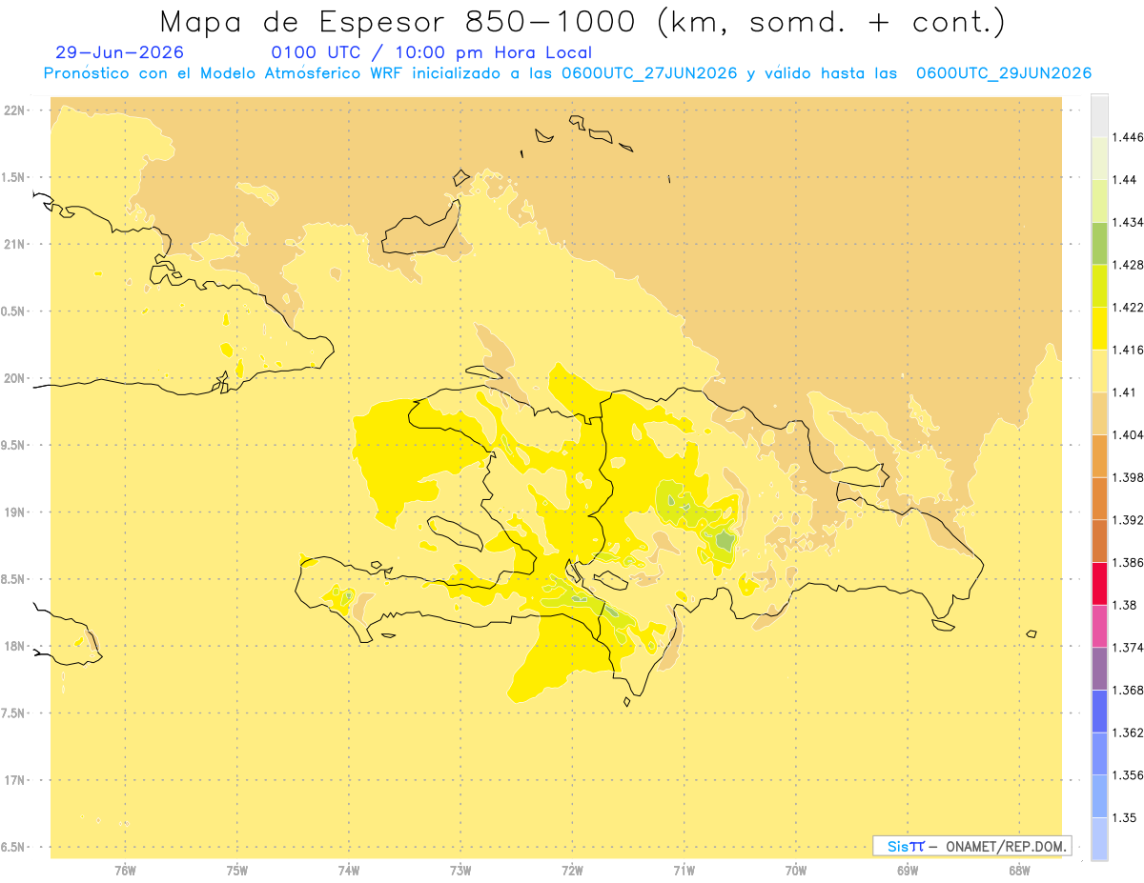The height and width of the screenshot is (883, 1144).
Task: Click the blue legend swatch between 1.362 and 1.368
Action: 1099,712
